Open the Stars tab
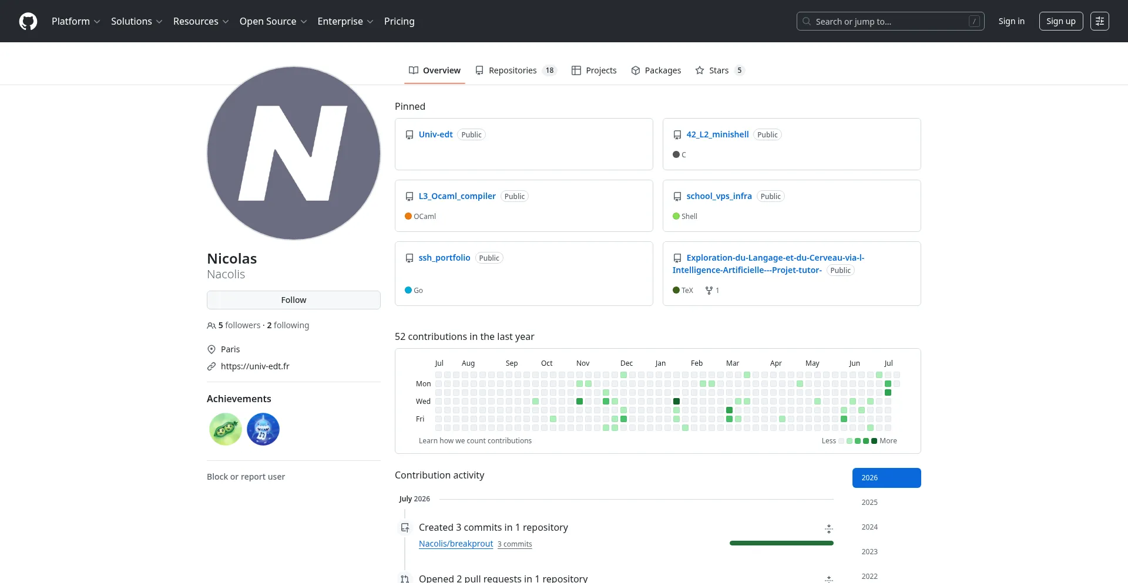The height and width of the screenshot is (583, 1128). coord(720,70)
